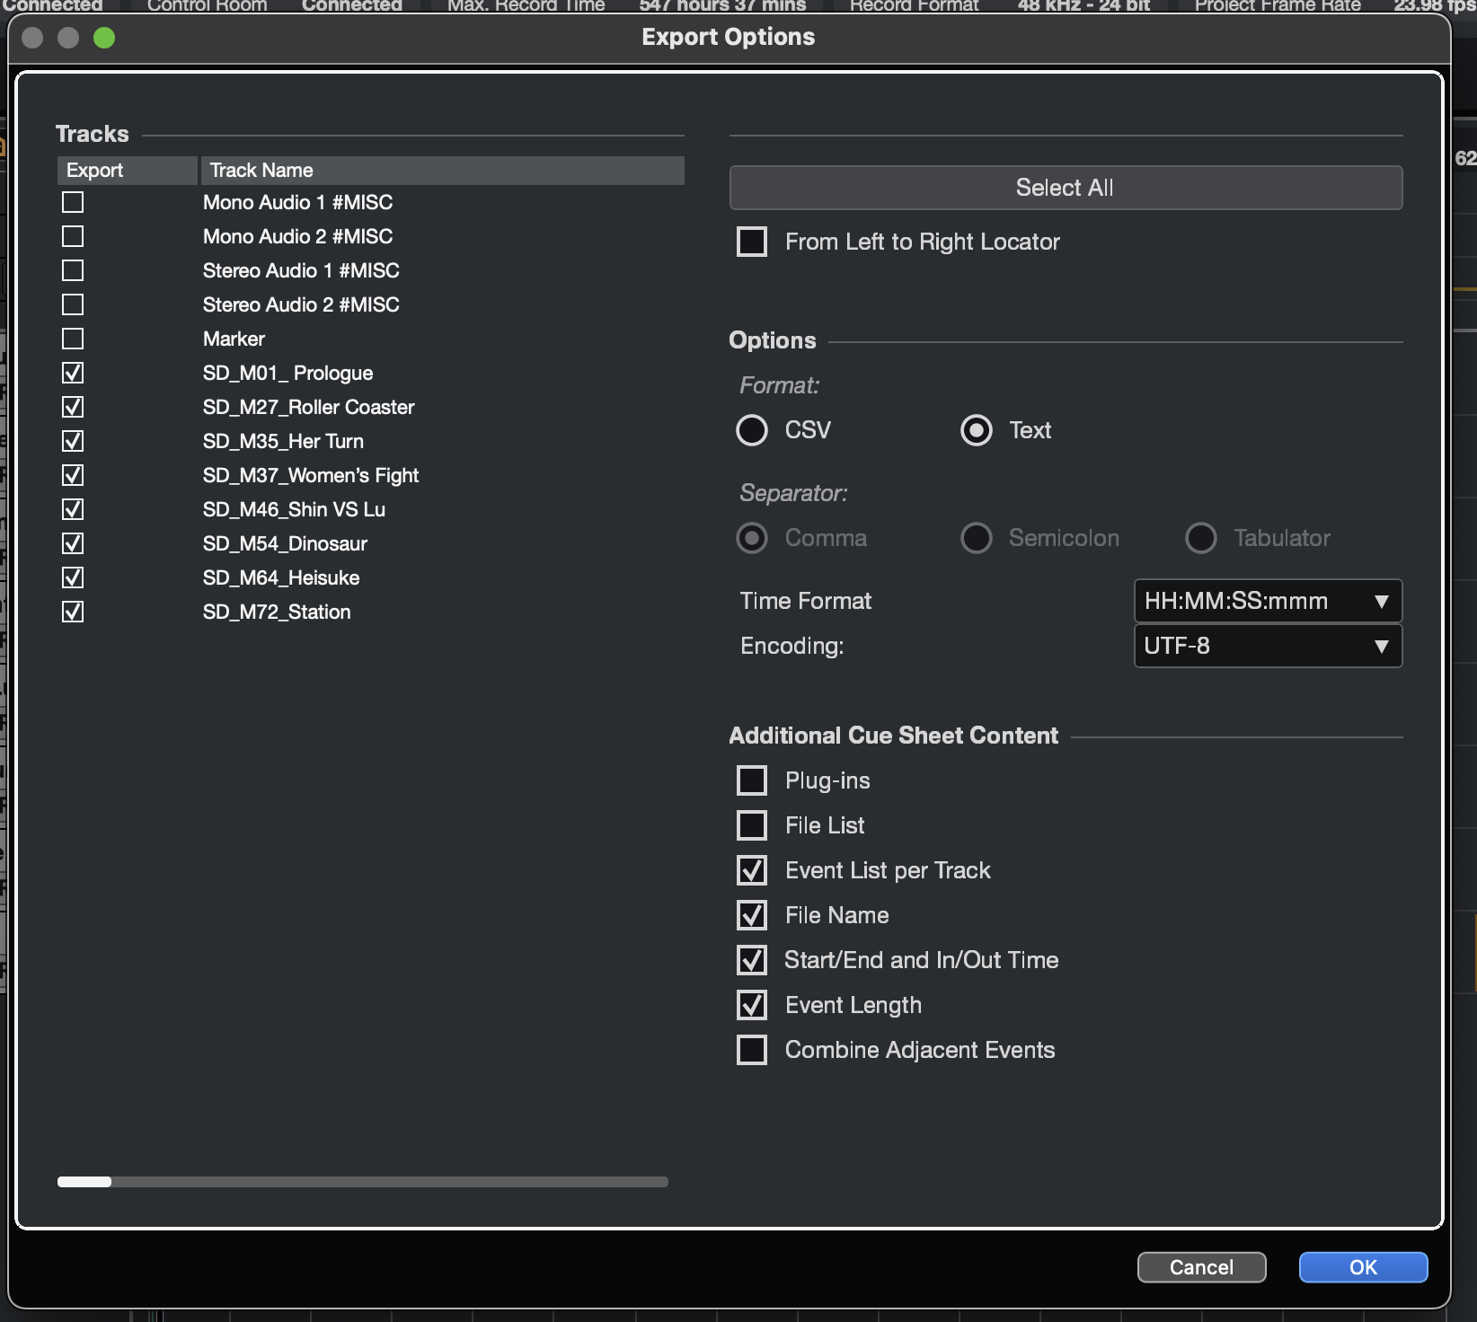Click OK to confirm export
Image resolution: width=1477 pixels, height=1322 pixels.
point(1363,1267)
